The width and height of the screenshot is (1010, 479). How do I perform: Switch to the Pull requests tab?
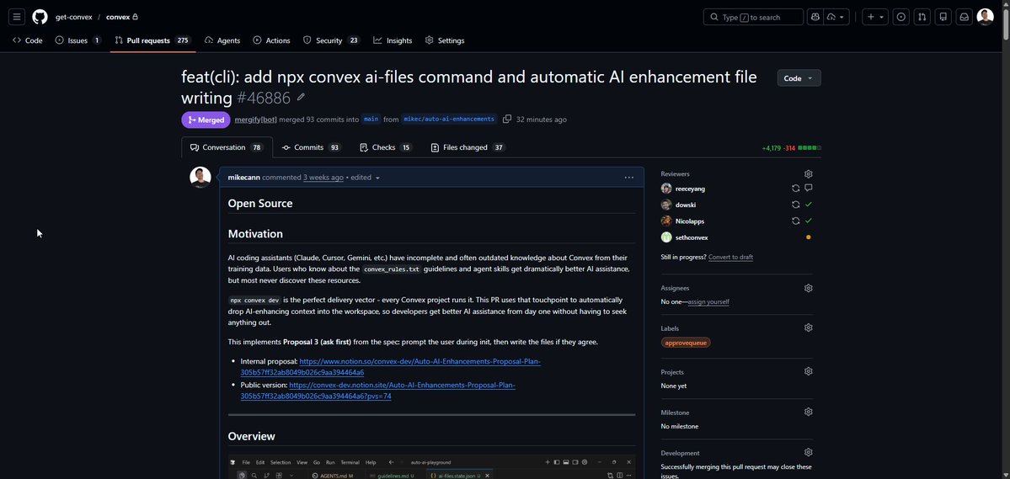click(152, 40)
